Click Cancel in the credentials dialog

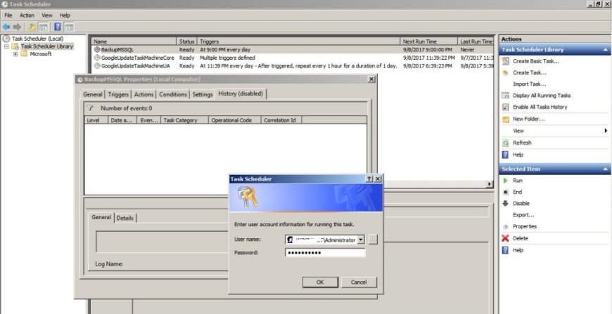pos(359,282)
